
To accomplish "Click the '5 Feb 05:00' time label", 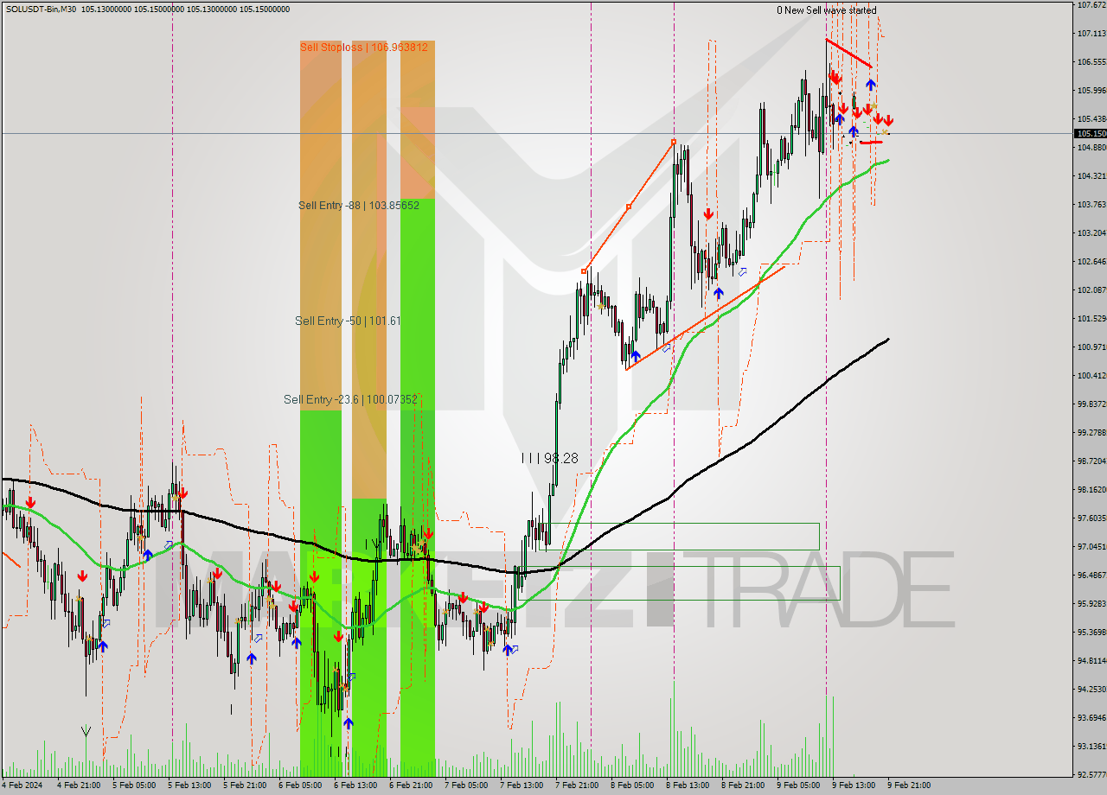I will point(134,785).
